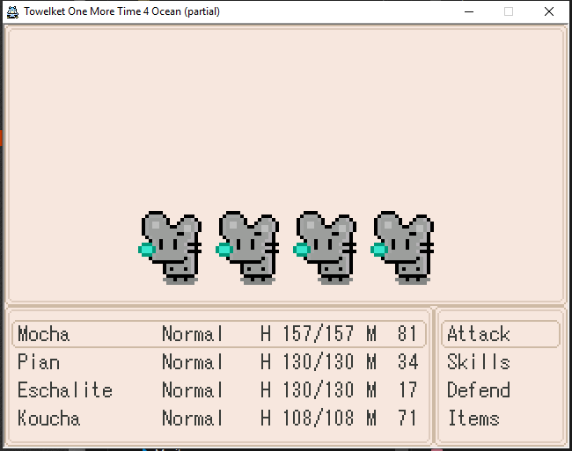Open the Items menu
This screenshot has height=451, width=572.
pyautogui.click(x=473, y=418)
